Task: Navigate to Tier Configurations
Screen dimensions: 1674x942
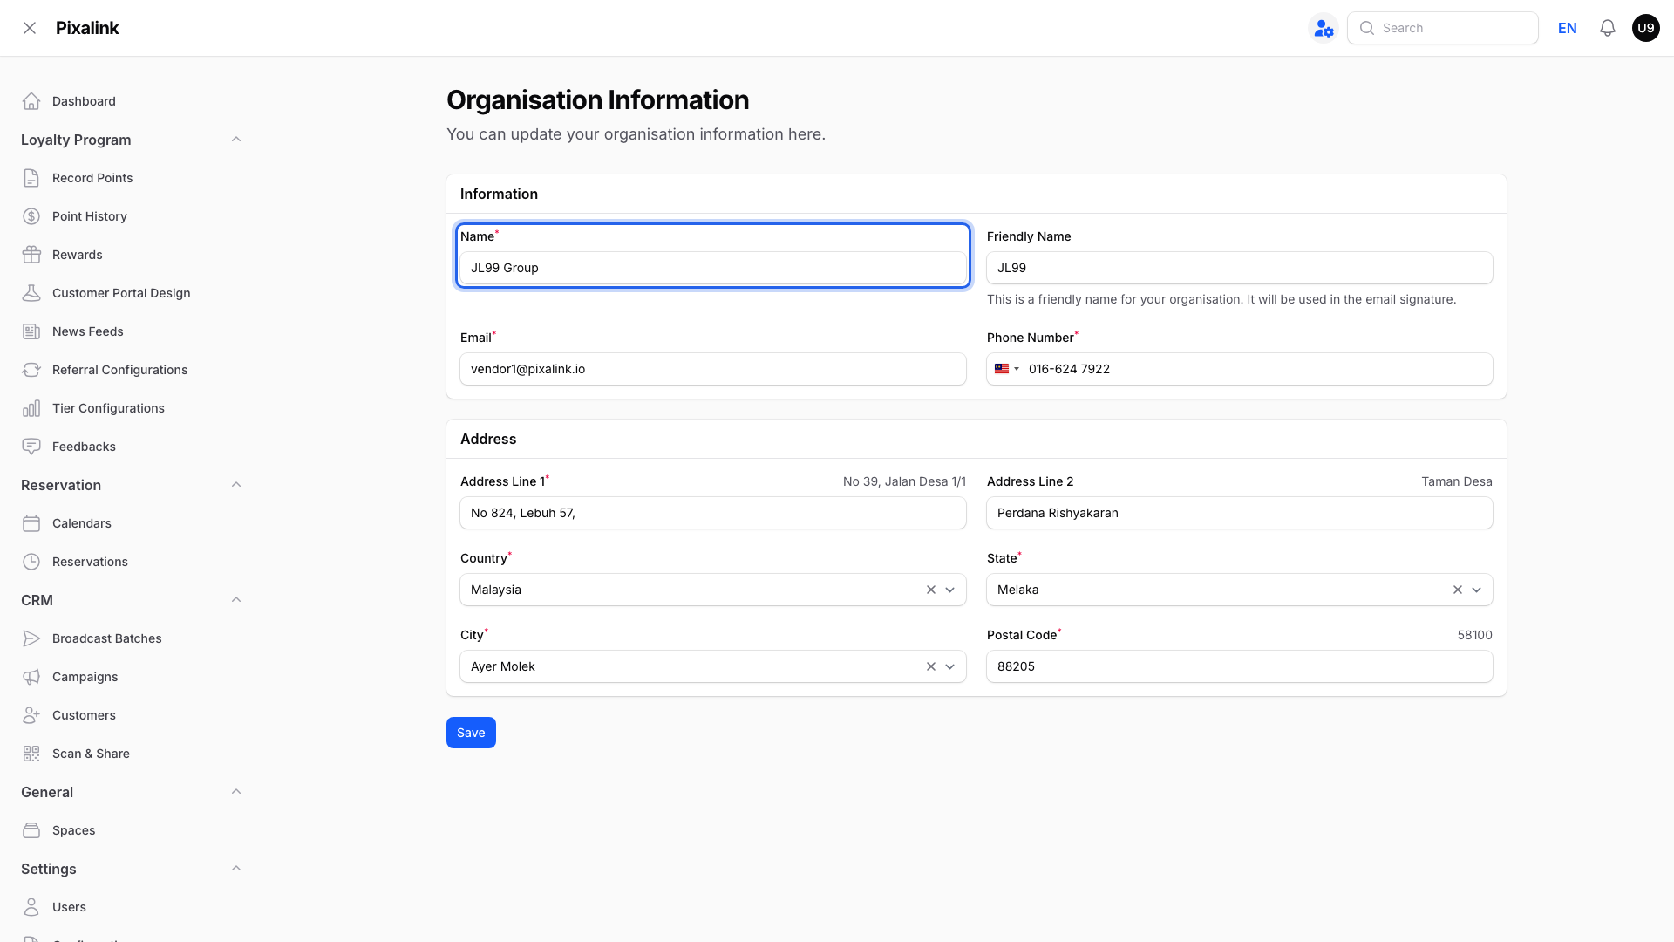Action: [x=108, y=408]
